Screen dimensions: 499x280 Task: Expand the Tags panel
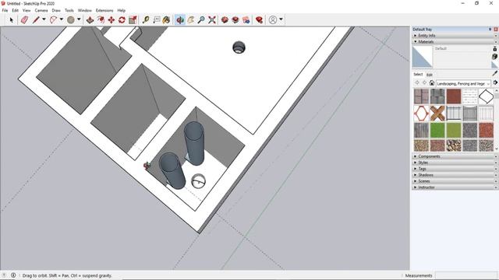(x=455, y=169)
